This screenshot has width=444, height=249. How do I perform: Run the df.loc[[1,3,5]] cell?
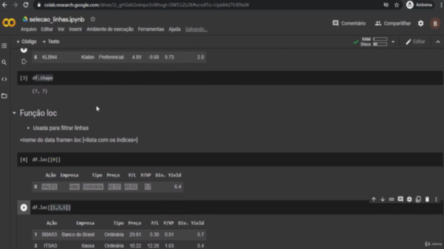point(24,207)
